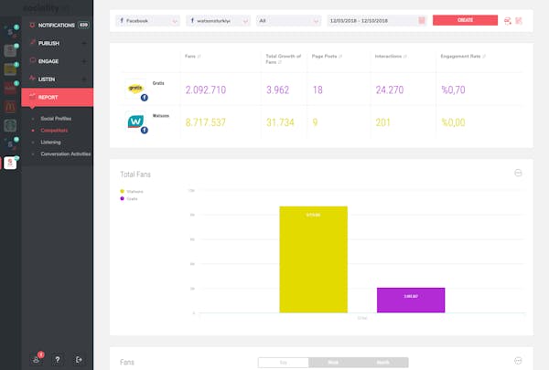This screenshot has height=370, width=549.
Task: Open the Competitors report
Action: point(54,131)
